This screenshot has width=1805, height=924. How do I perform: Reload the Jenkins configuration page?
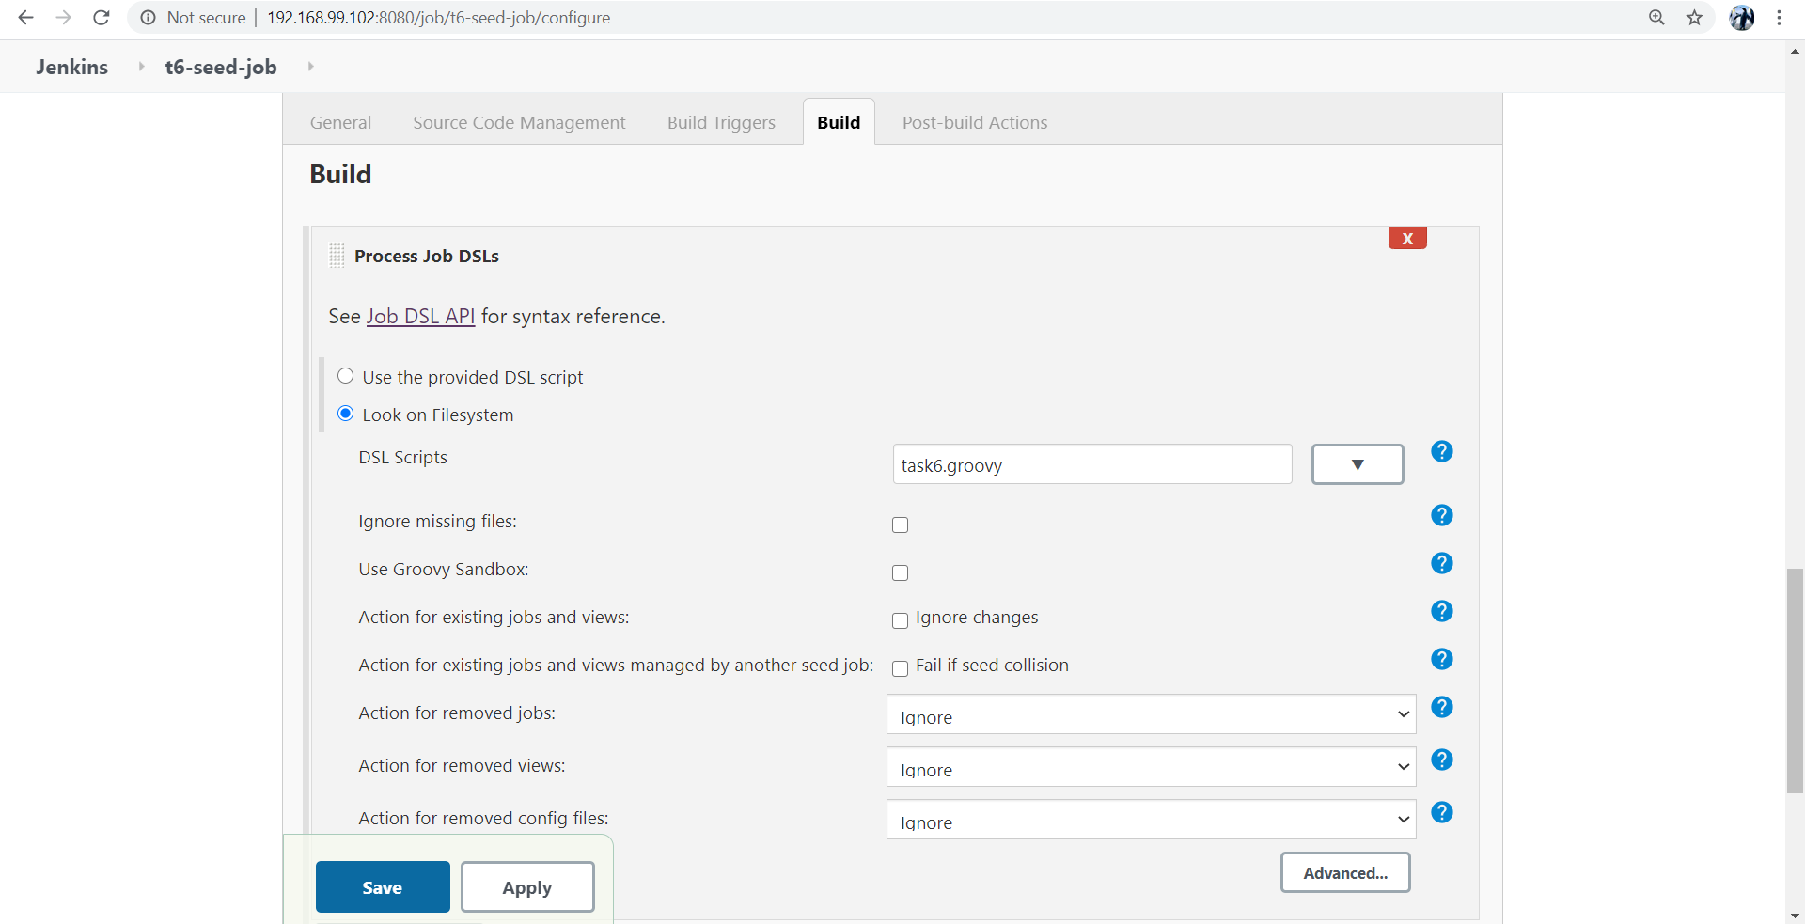pos(101,17)
